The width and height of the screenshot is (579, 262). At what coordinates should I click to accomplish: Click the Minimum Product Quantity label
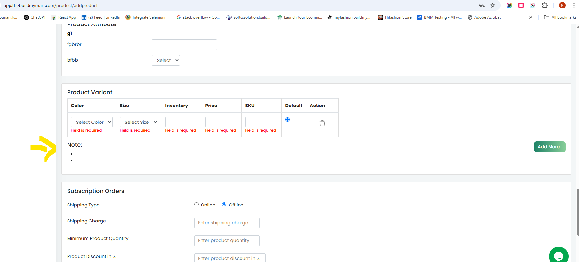(98, 238)
